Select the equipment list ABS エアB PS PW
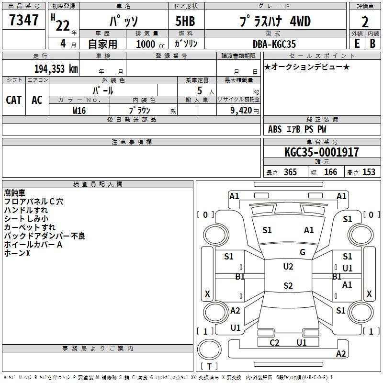Image resolution: width=383 pixels, height=383 pixels. click(297, 129)
